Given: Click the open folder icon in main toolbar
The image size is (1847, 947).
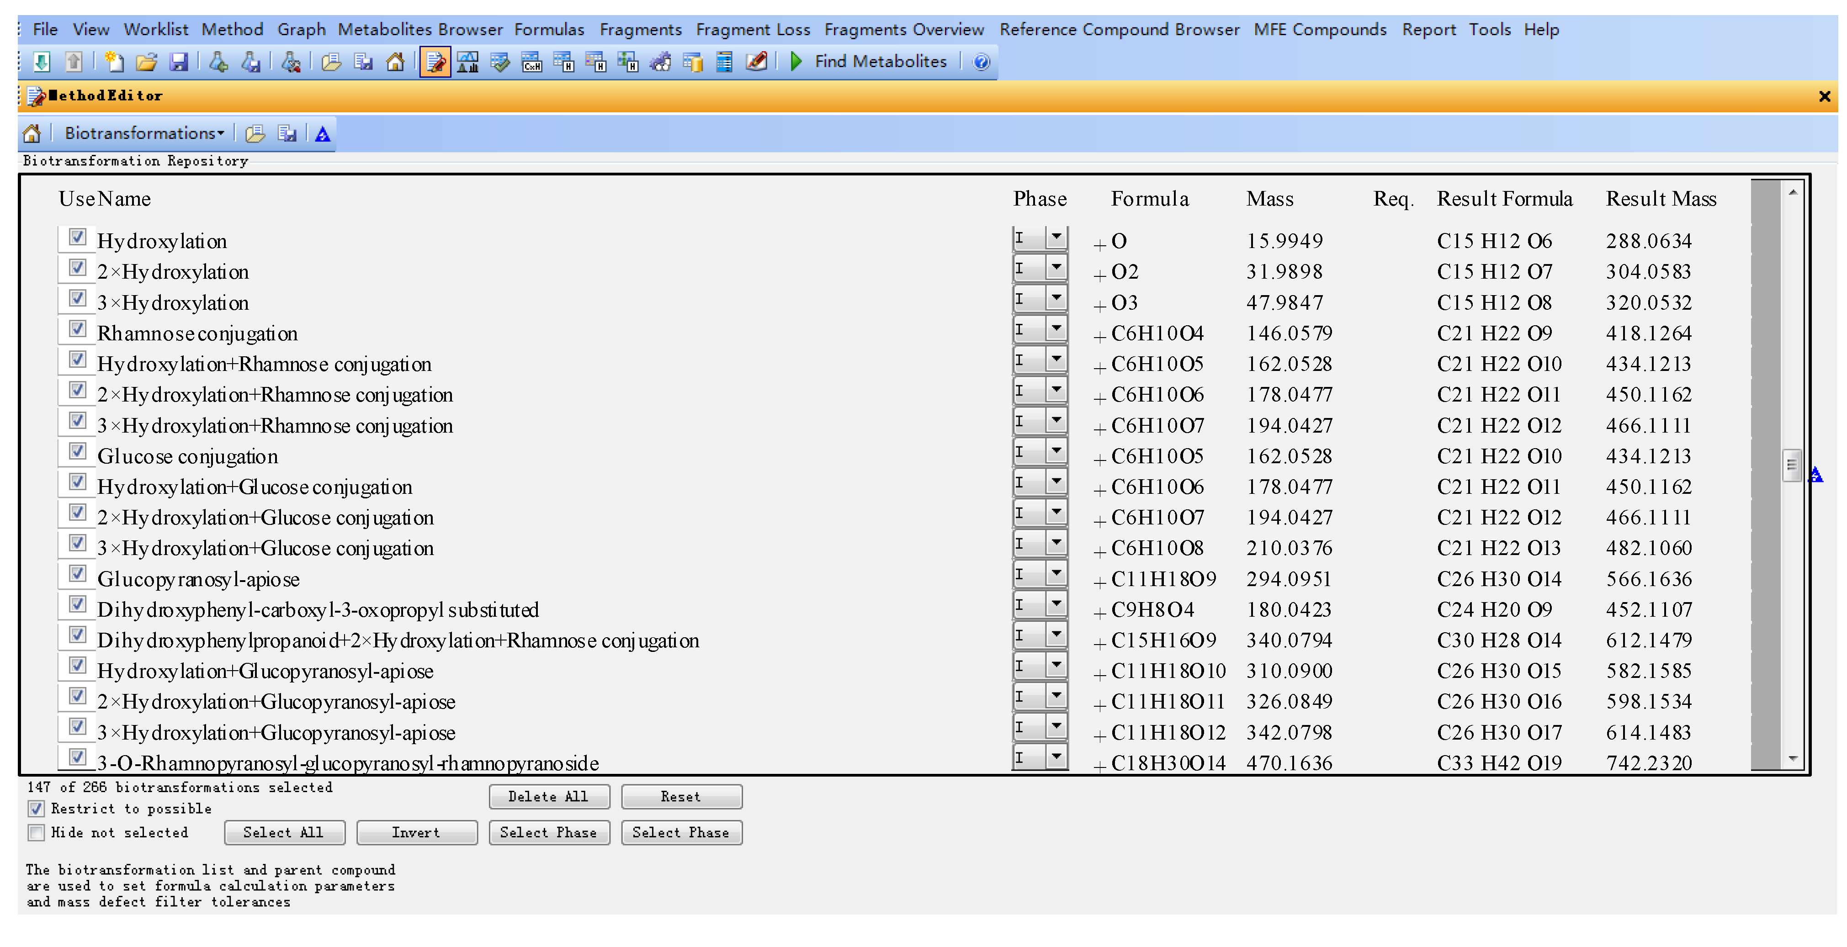Looking at the screenshot, I should click(146, 63).
